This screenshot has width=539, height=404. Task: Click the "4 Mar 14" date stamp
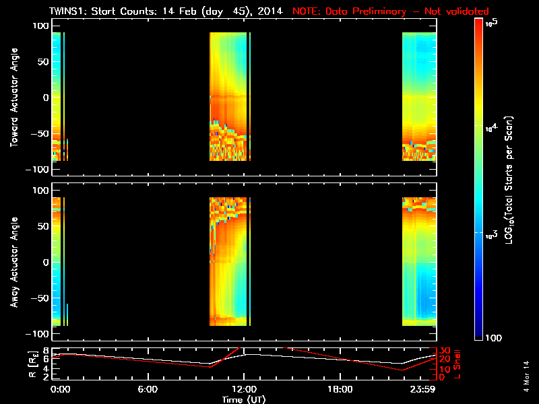[x=526, y=376]
